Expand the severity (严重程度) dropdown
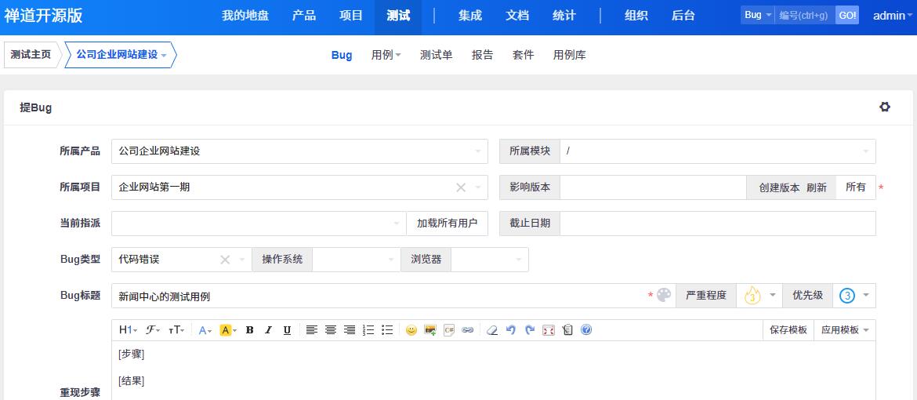Viewport: 917px width, 400px height. point(759,296)
